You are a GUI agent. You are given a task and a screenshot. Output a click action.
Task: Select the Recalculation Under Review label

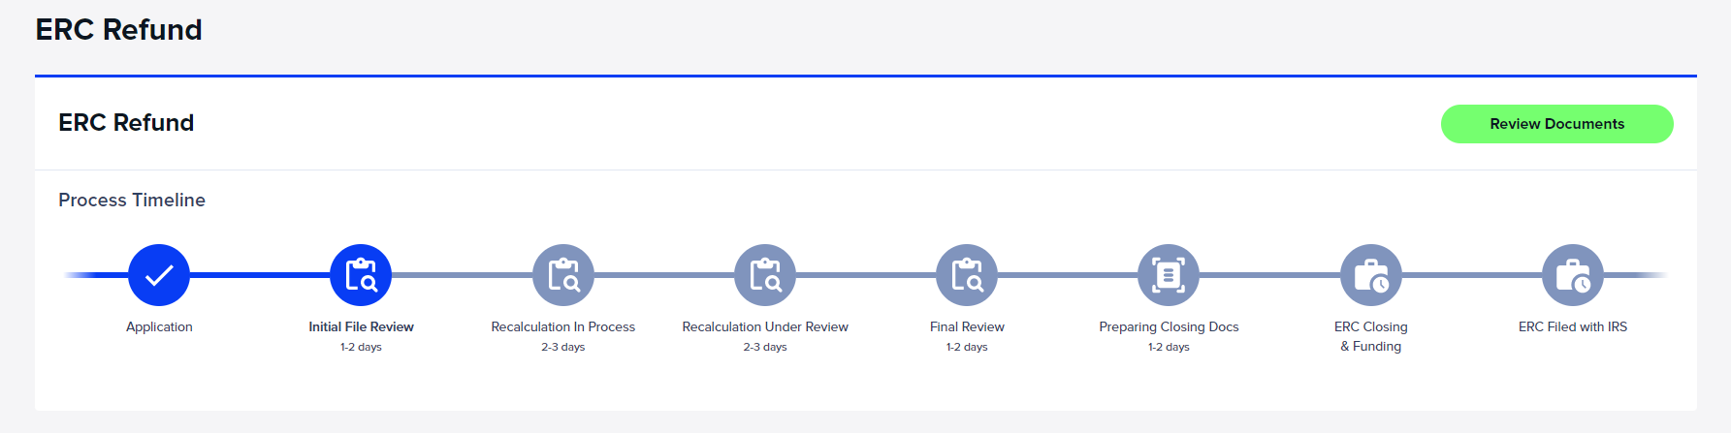[765, 327]
